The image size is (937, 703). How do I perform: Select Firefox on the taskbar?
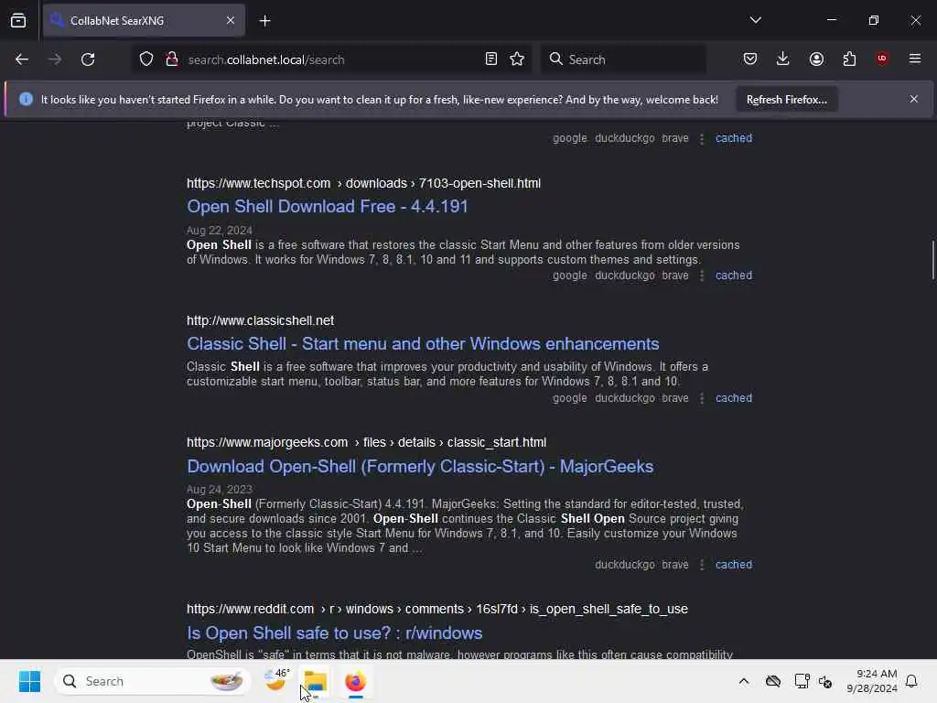click(356, 681)
